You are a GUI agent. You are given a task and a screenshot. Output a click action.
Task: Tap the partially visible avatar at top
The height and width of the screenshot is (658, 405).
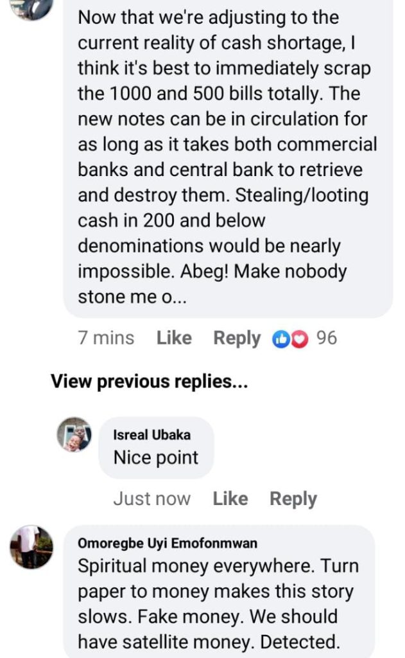point(31,8)
